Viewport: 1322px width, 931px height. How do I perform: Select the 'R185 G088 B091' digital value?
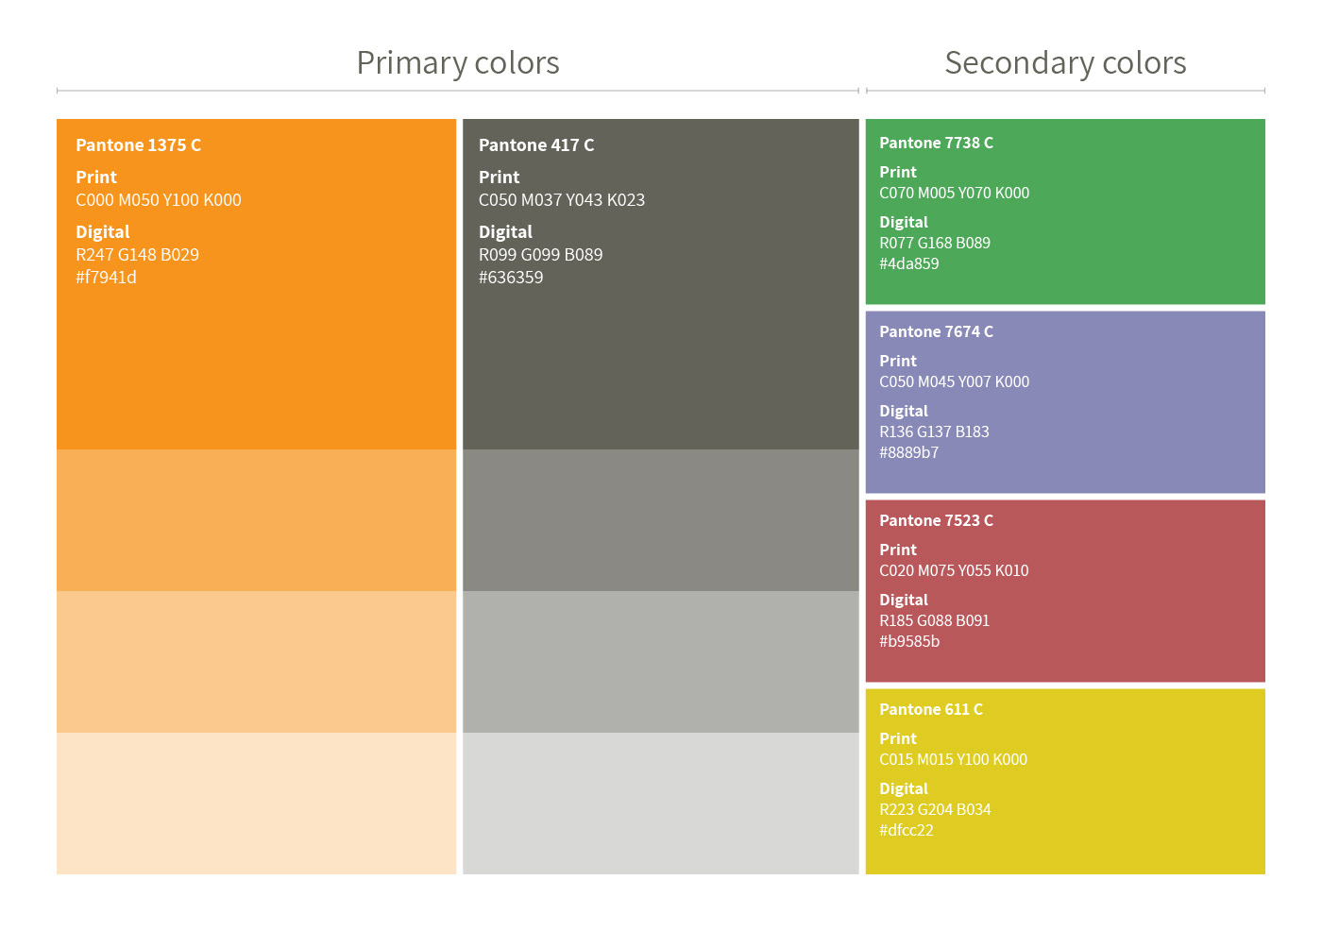[935, 620]
